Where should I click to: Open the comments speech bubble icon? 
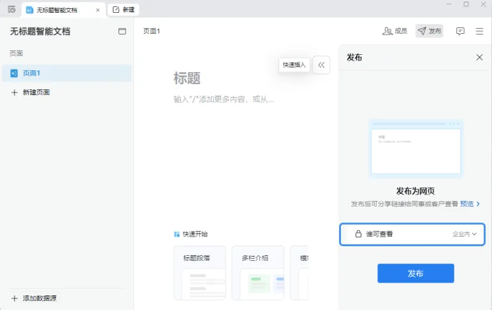click(x=460, y=31)
